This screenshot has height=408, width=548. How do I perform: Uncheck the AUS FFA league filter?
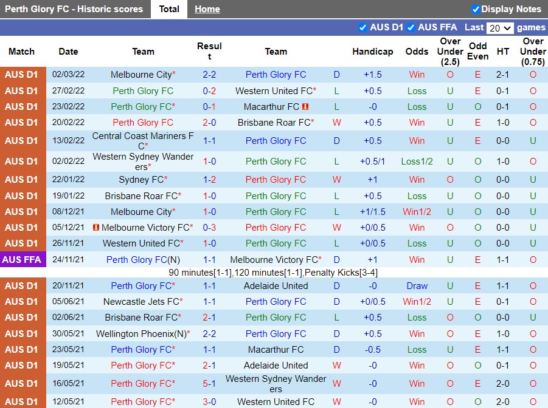(x=411, y=27)
